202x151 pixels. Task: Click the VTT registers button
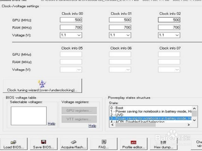pos(79,119)
